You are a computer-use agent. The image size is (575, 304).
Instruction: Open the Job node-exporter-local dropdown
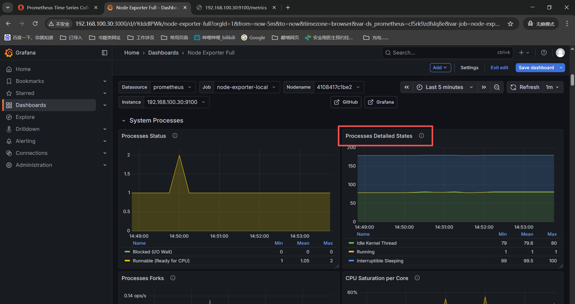point(247,87)
